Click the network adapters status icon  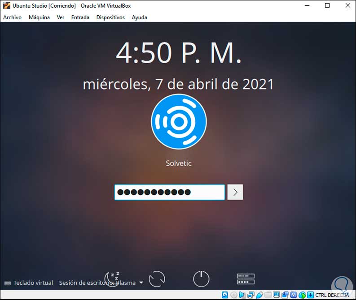(251, 295)
